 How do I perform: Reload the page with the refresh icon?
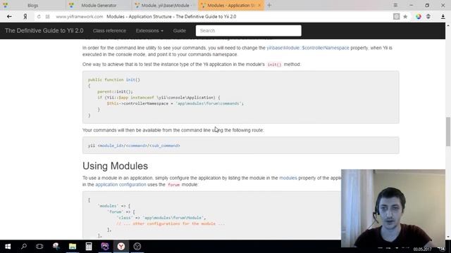[39, 17]
